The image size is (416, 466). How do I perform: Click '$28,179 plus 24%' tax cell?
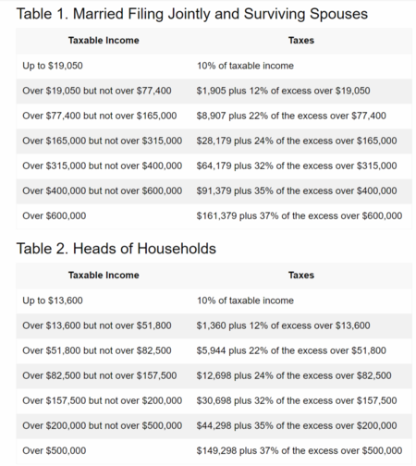point(297,141)
